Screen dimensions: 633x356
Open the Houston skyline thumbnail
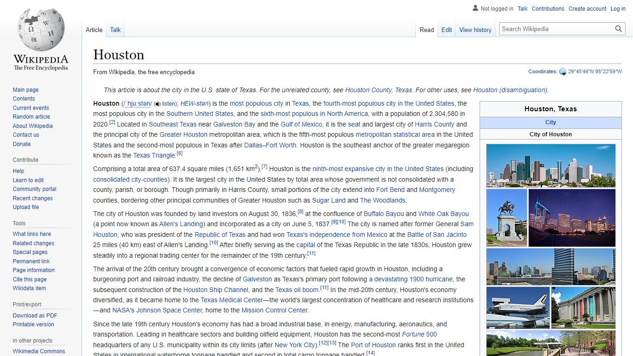pos(551,165)
